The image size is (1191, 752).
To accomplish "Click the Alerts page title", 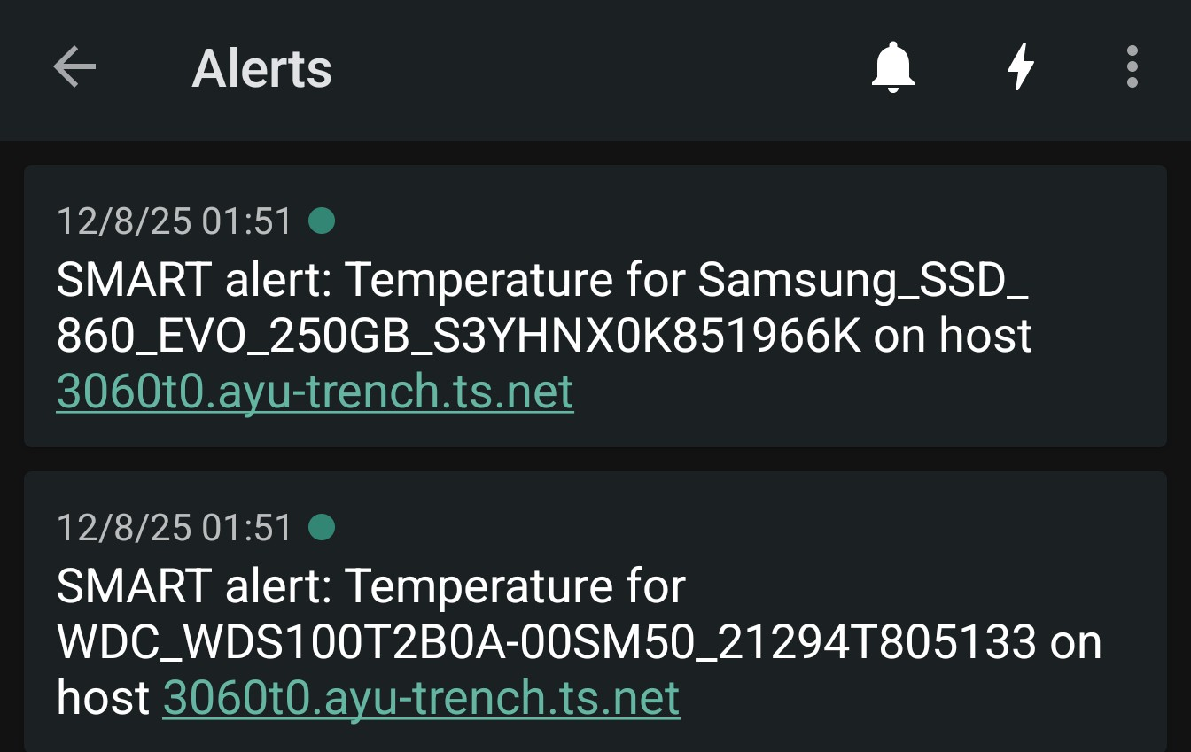I will [261, 68].
